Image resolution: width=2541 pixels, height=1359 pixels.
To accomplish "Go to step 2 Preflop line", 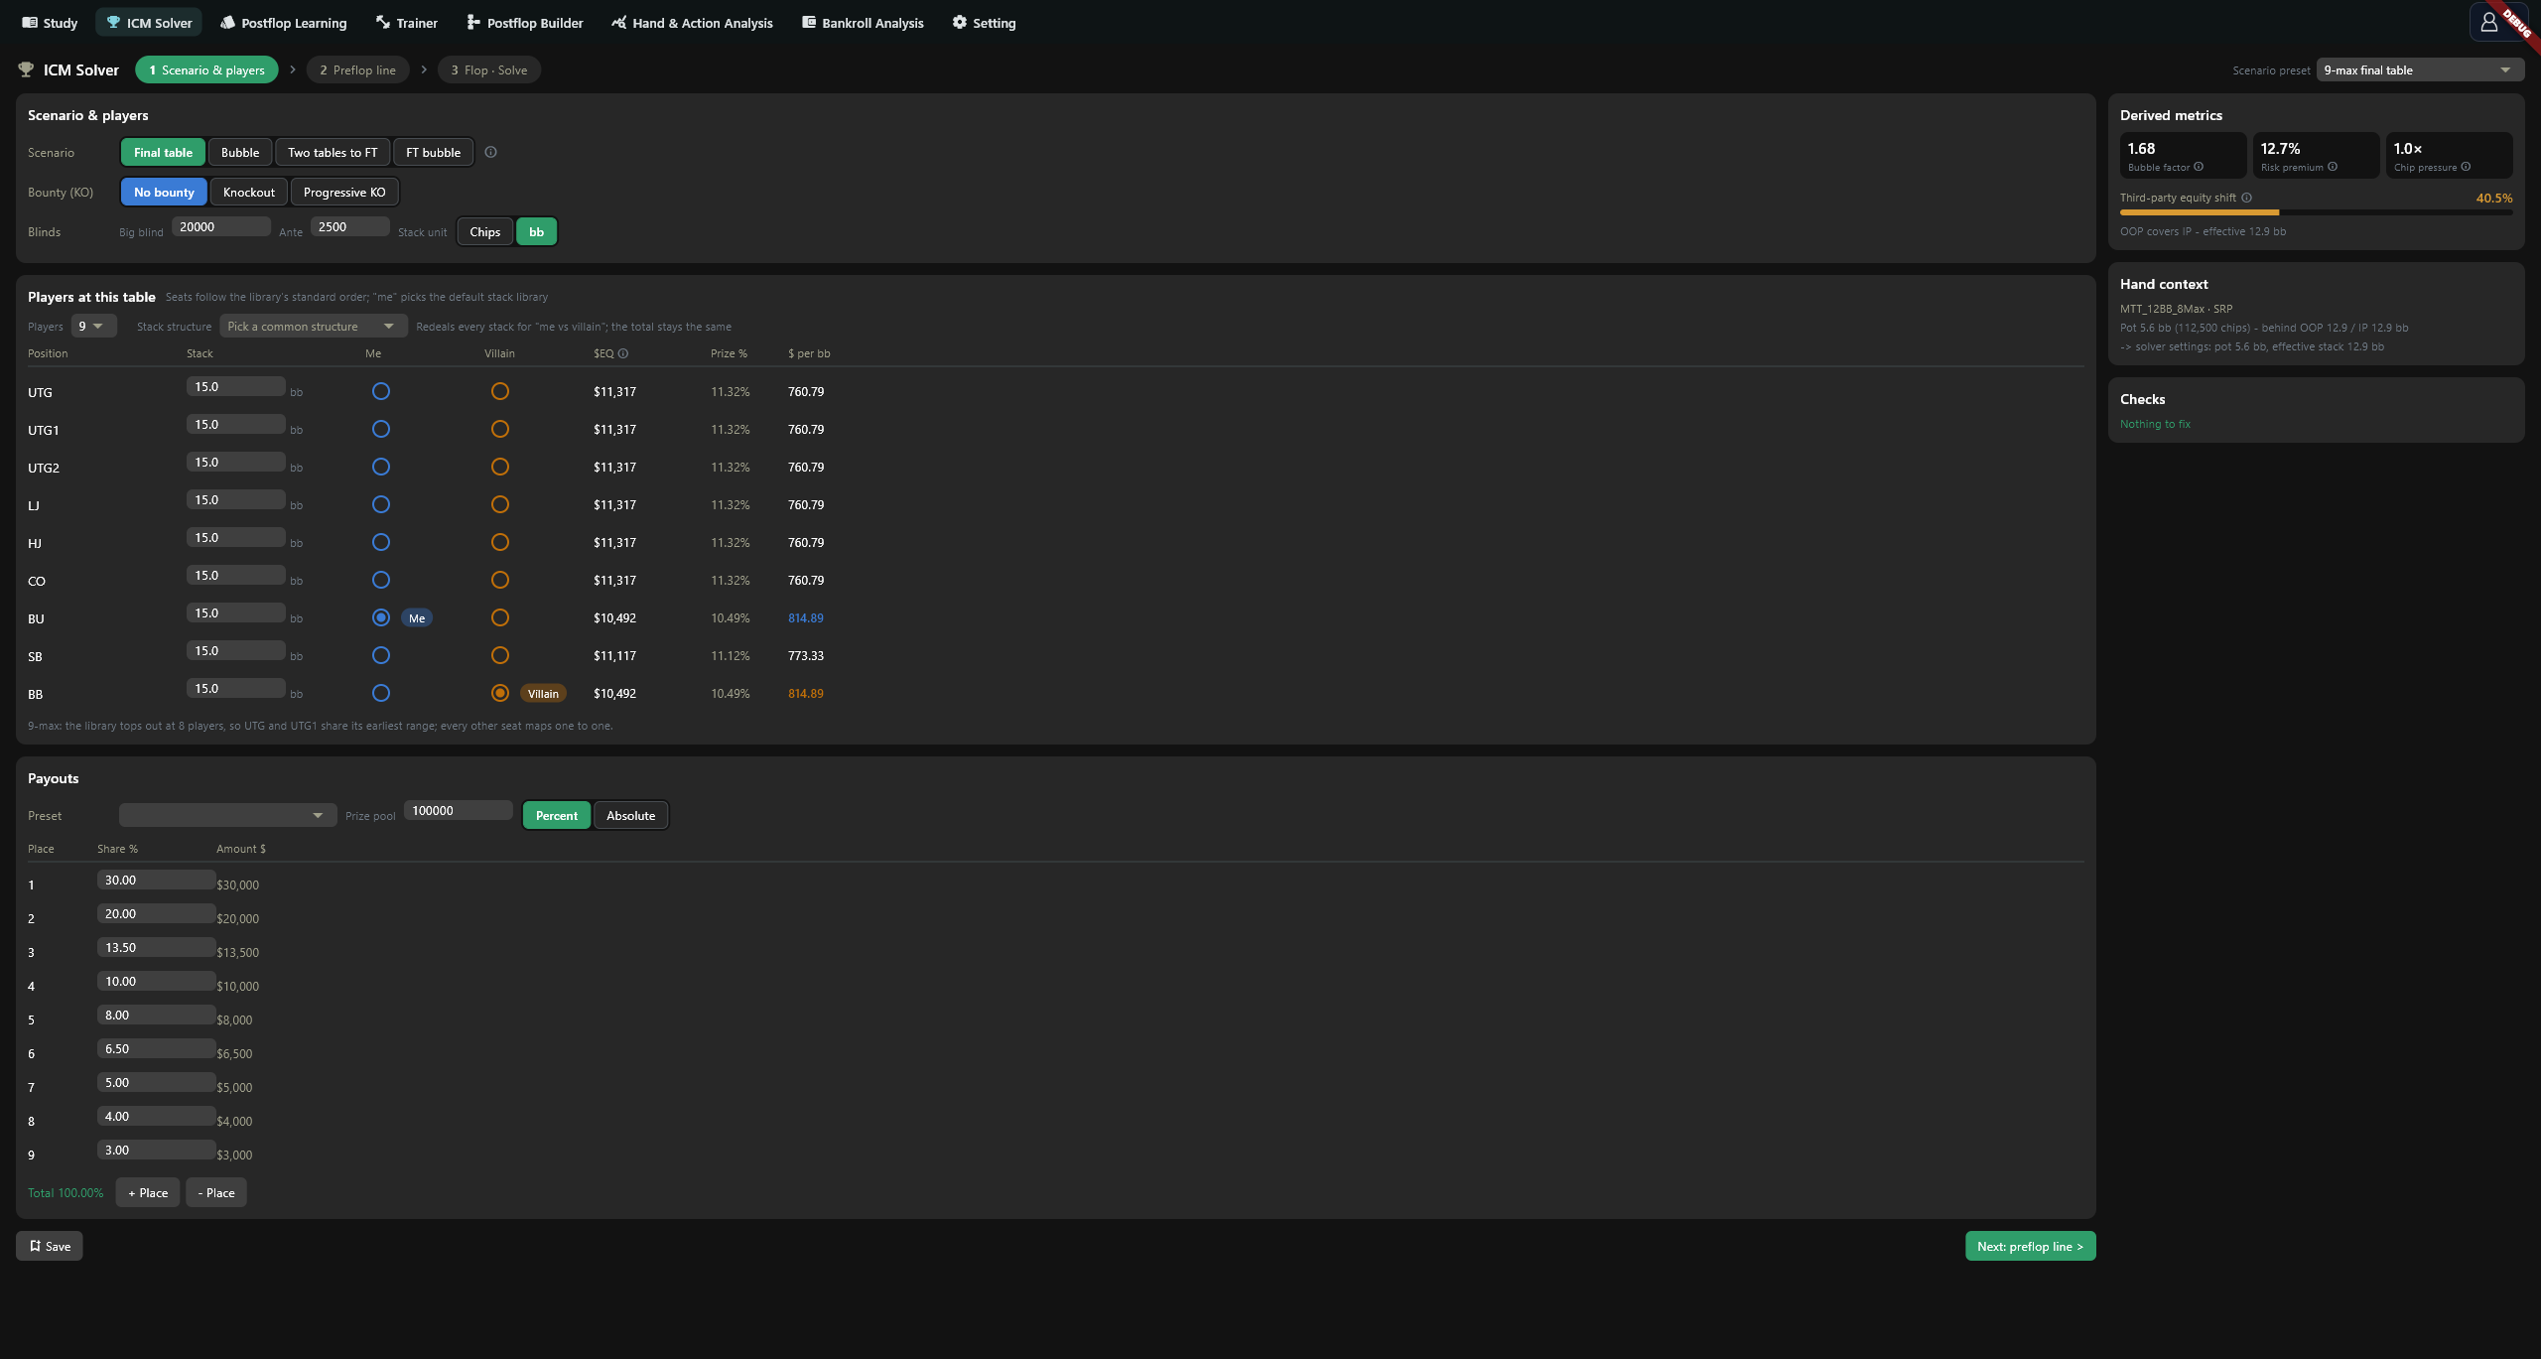I will [x=357, y=69].
